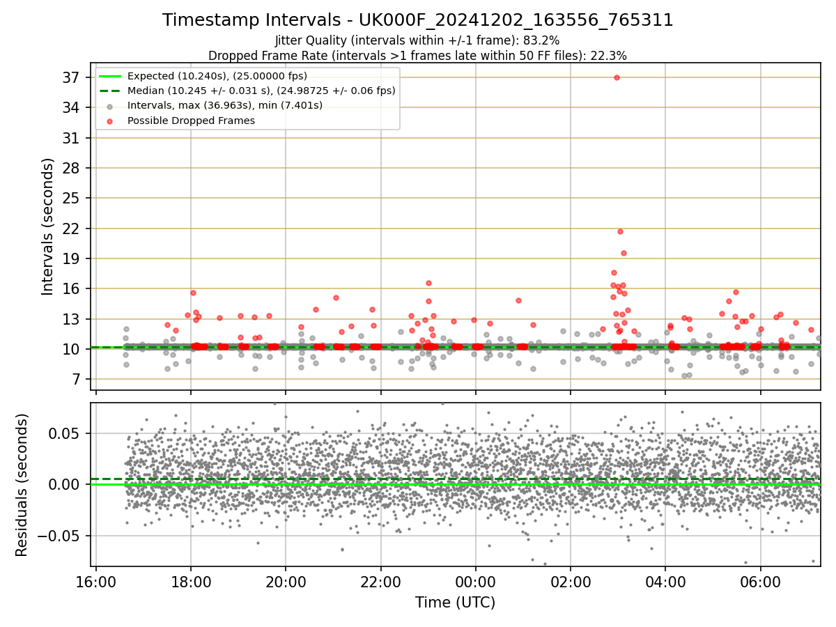Click legend entry "Expected (10.240s), (25.00000 fps)"
The height and width of the screenshot is (627, 836).
coord(217,76)
